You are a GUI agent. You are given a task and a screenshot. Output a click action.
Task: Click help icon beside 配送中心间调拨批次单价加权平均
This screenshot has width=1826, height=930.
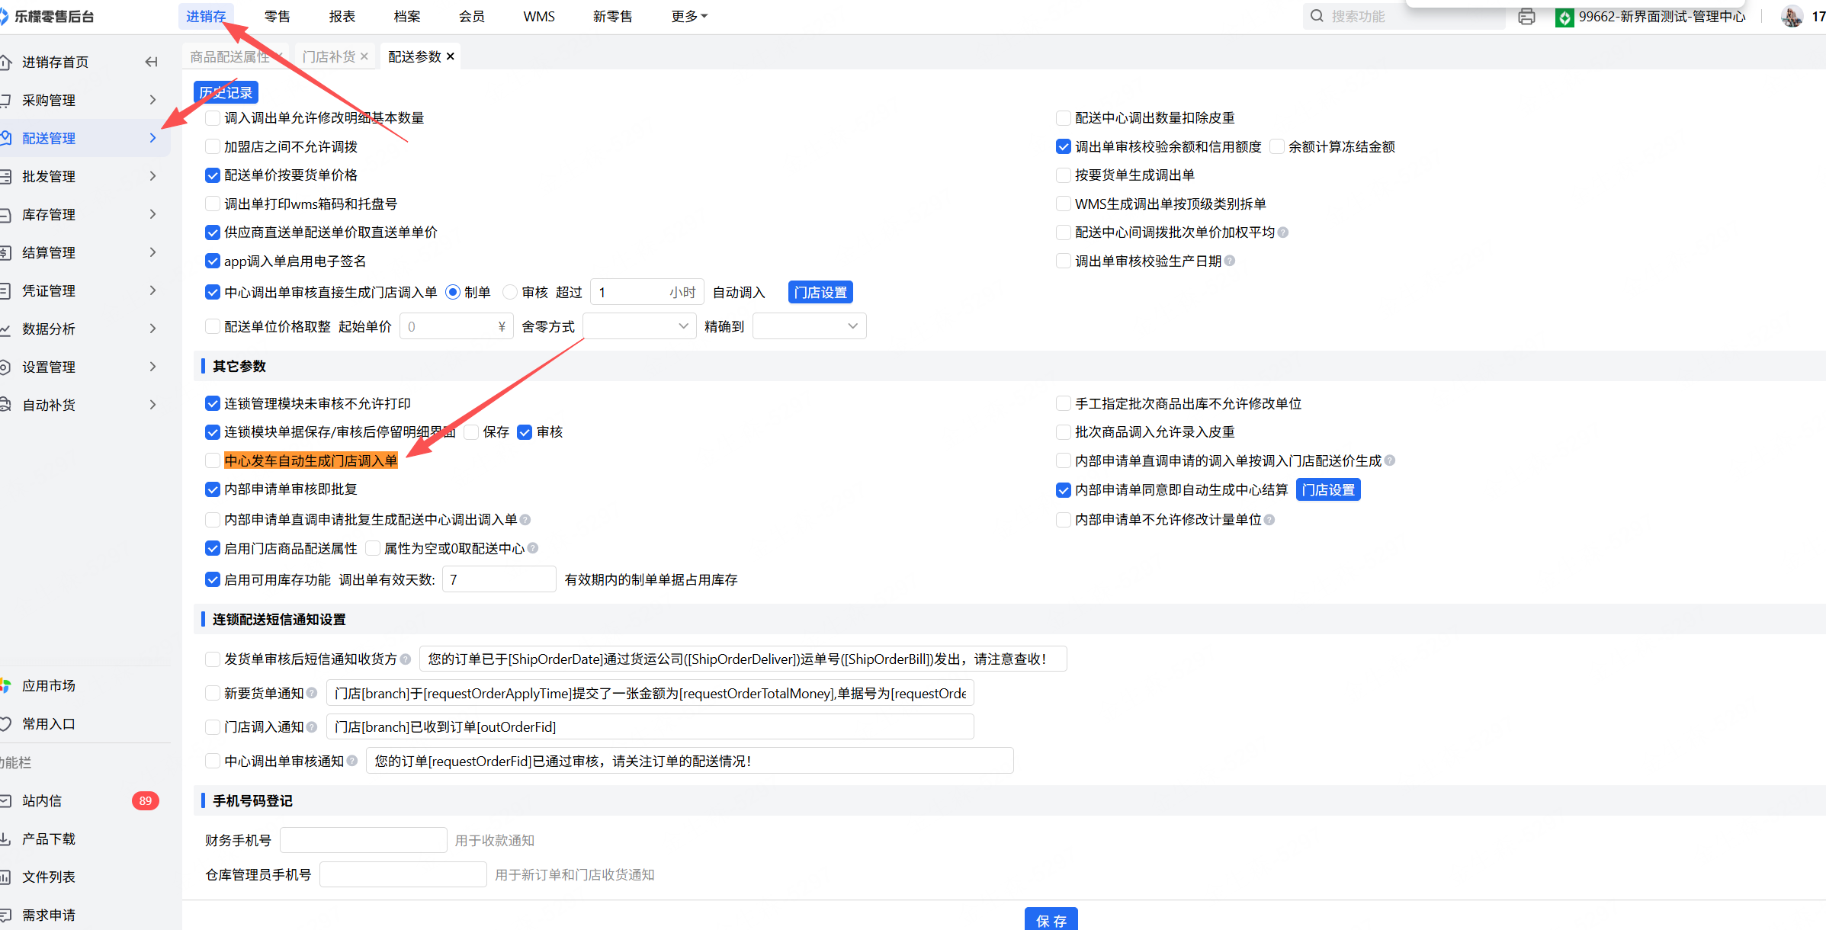1283,232
